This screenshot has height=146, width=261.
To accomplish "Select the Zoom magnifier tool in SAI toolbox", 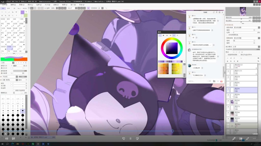I will [6, 15].
